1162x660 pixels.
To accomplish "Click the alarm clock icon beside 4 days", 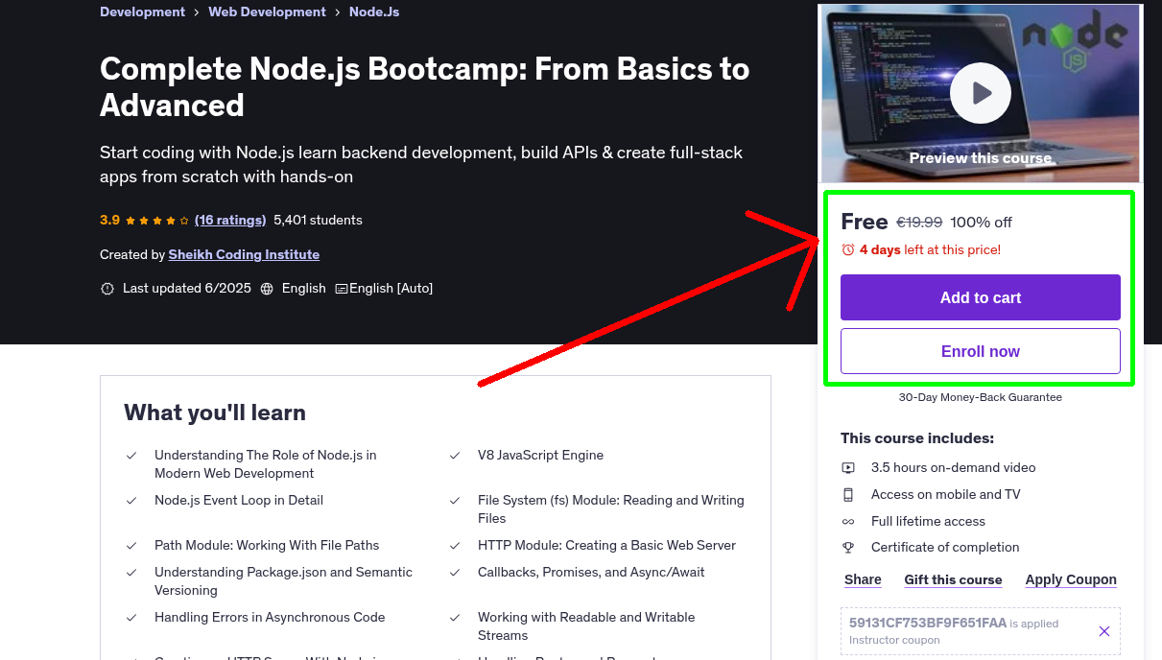I will pyautogui.click(x=847, y=249).
